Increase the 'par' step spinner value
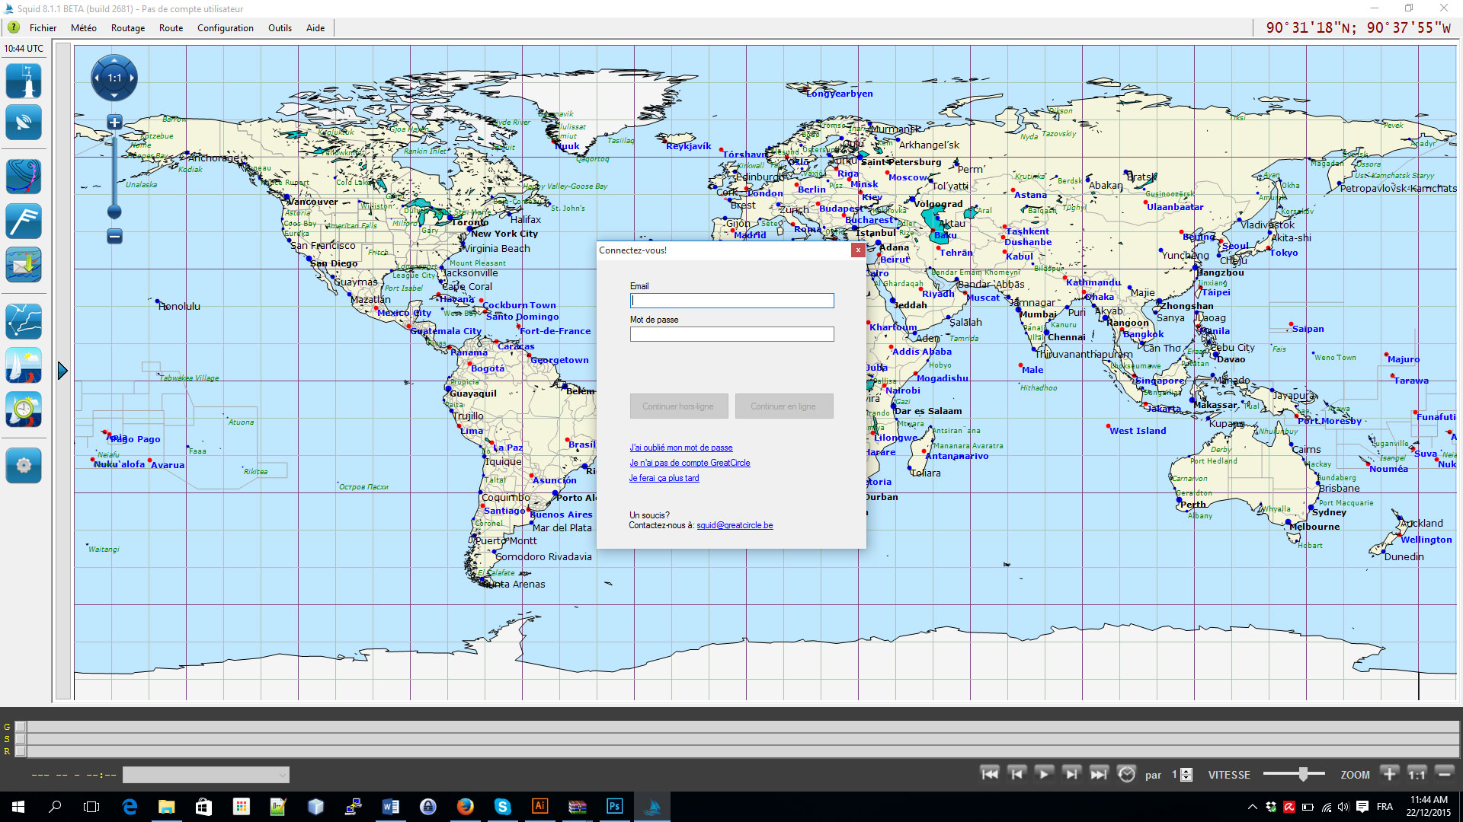The width and height of the screenshot is (1463, 822). coord(1186,771)
